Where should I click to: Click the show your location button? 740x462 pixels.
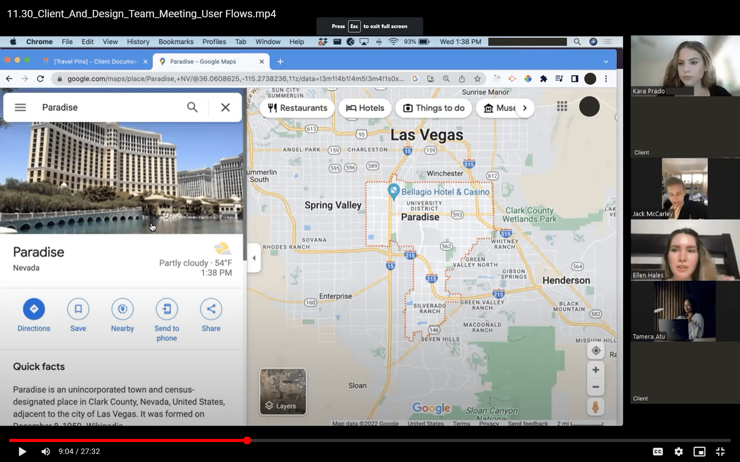click(x=596, y=351)
